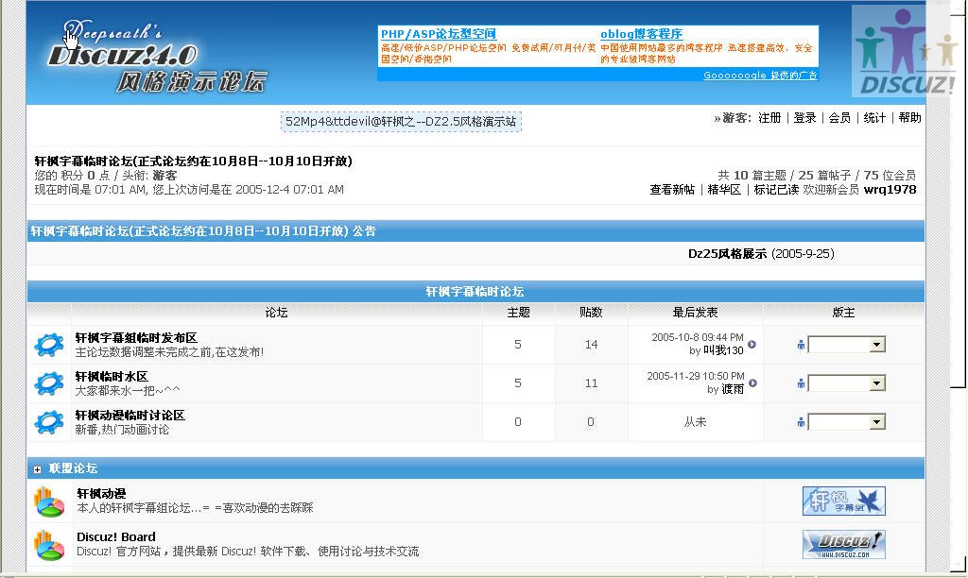The width and height of the screenshot is (968, 578).
Task: Click the DISCUZ! people logo at top right
Action: (904, 51)
